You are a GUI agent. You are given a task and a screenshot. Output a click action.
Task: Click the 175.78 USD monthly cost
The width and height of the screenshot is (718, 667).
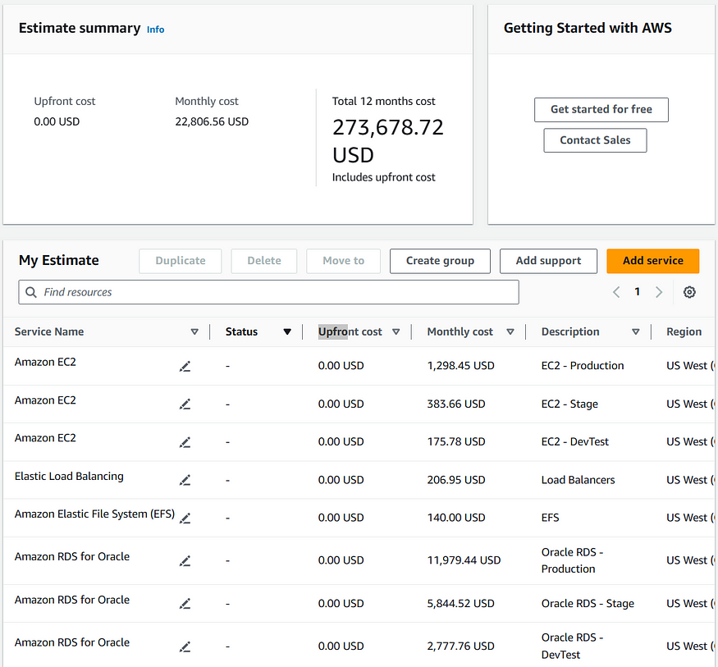coord(456,441)
